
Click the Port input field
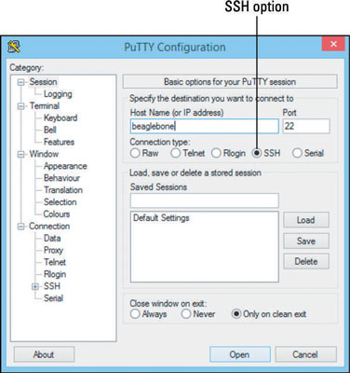point(306,126)
